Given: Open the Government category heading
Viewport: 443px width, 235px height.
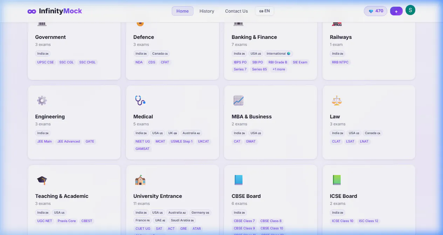Looking at the screenshot, I should (x=50, y=37).
